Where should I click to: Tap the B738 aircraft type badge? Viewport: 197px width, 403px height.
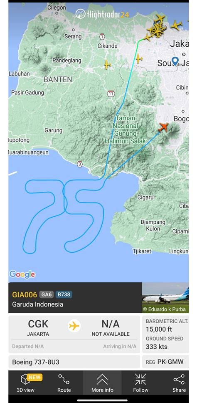pos(64,294)
